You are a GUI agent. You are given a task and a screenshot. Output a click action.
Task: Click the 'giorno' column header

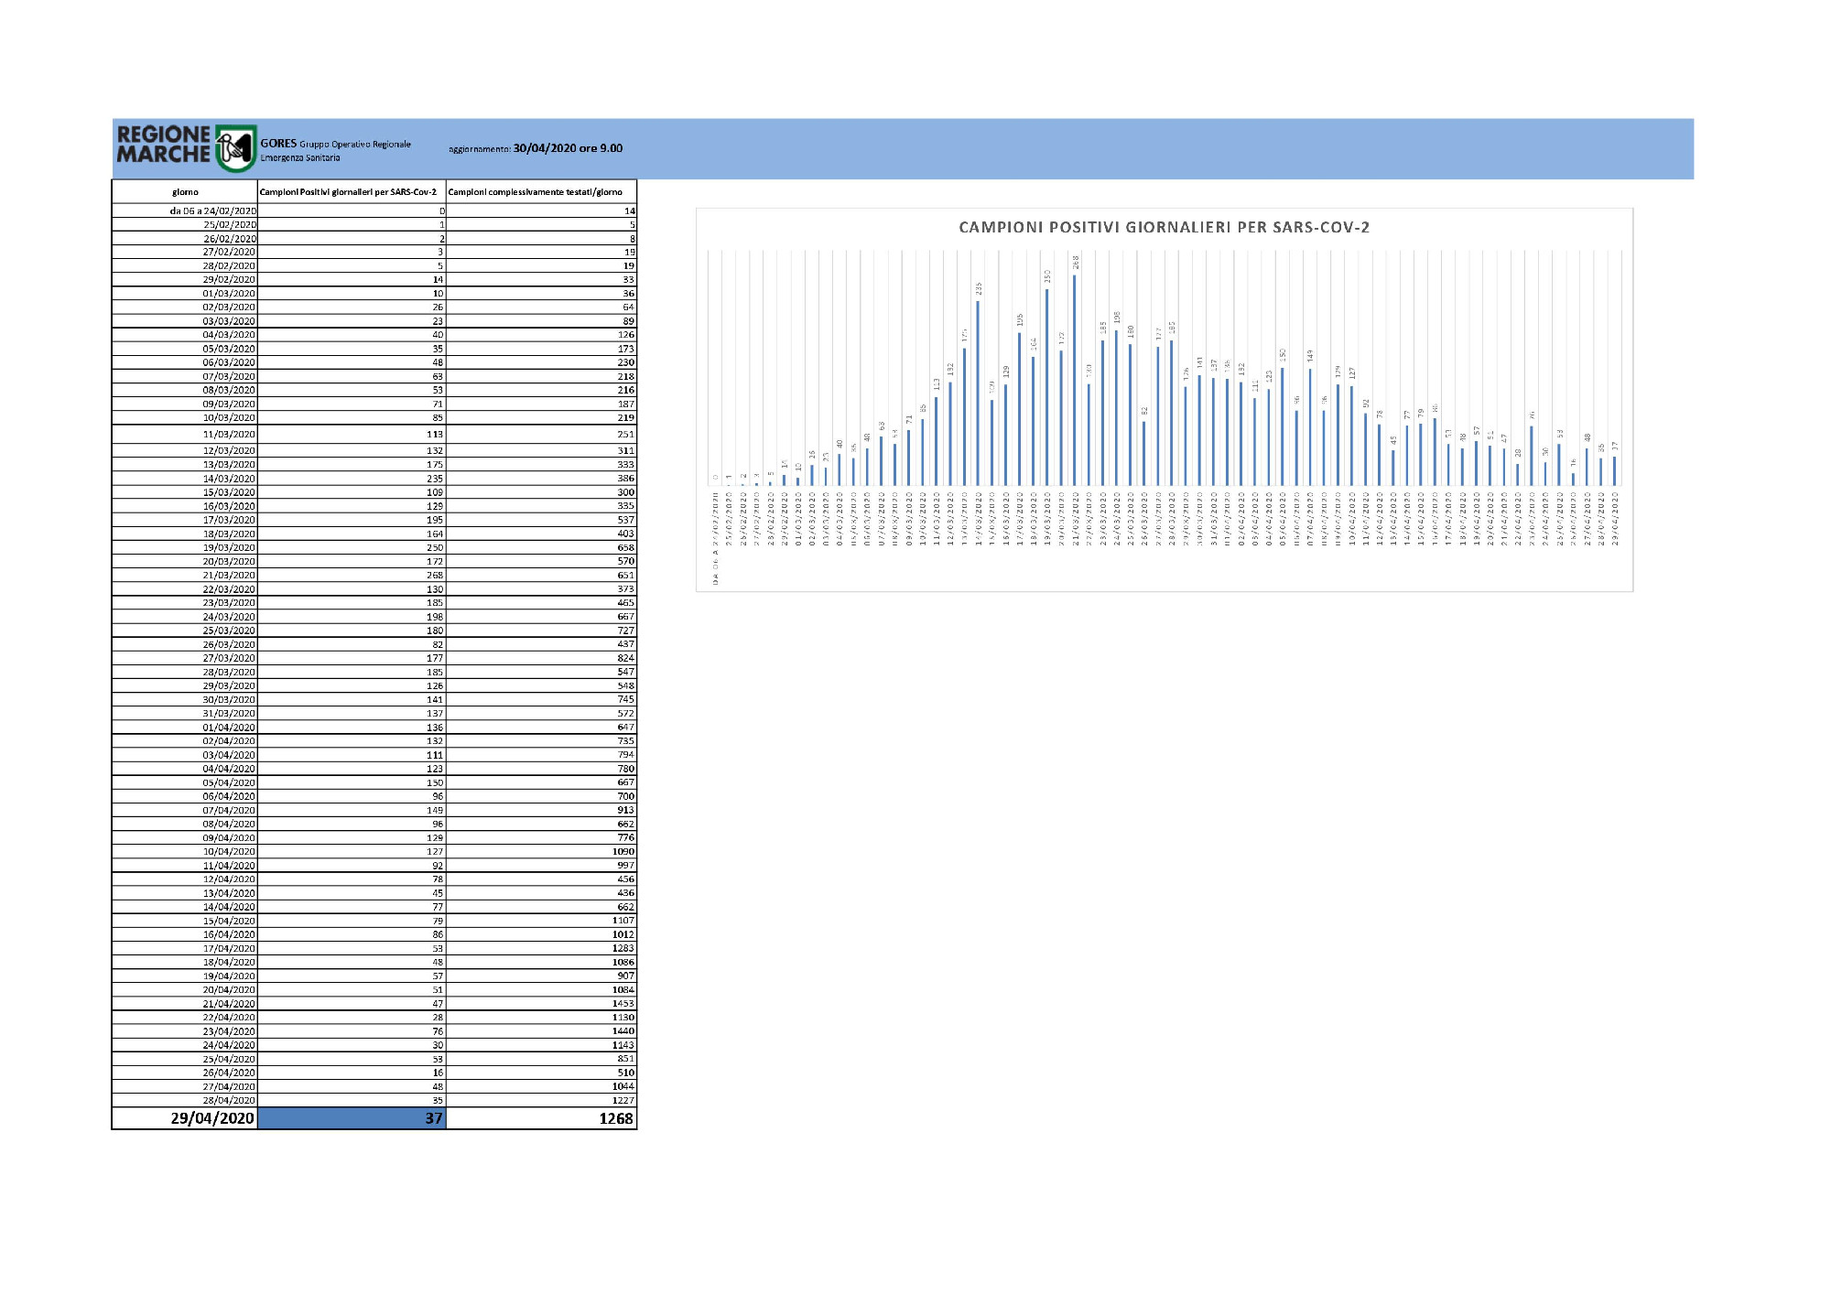[x=185, y=192]
